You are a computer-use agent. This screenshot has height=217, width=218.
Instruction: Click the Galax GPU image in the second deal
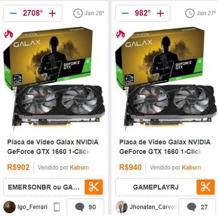[x=166, y=79]
